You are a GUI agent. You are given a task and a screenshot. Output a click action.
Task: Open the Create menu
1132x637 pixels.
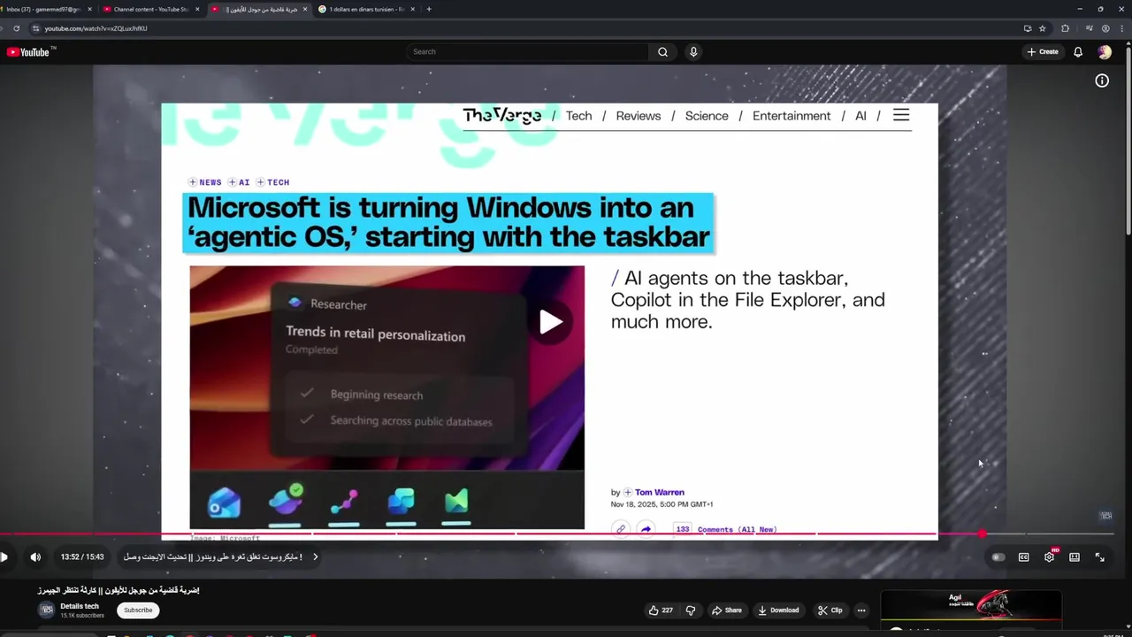(1043, 52)
